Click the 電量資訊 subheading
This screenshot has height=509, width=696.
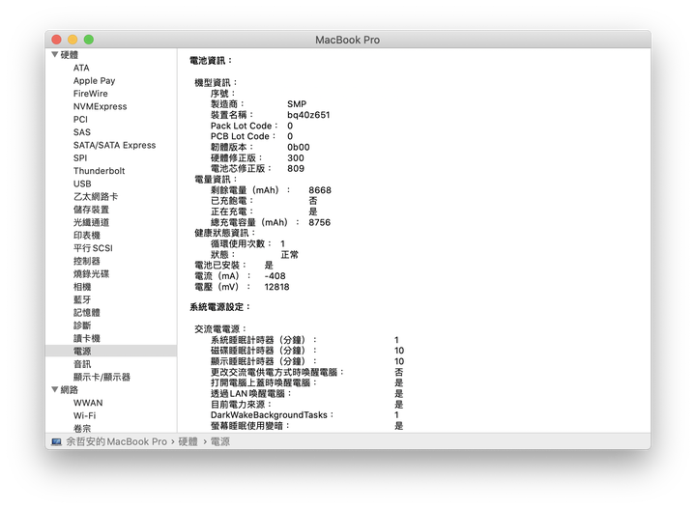coord(216,179)
